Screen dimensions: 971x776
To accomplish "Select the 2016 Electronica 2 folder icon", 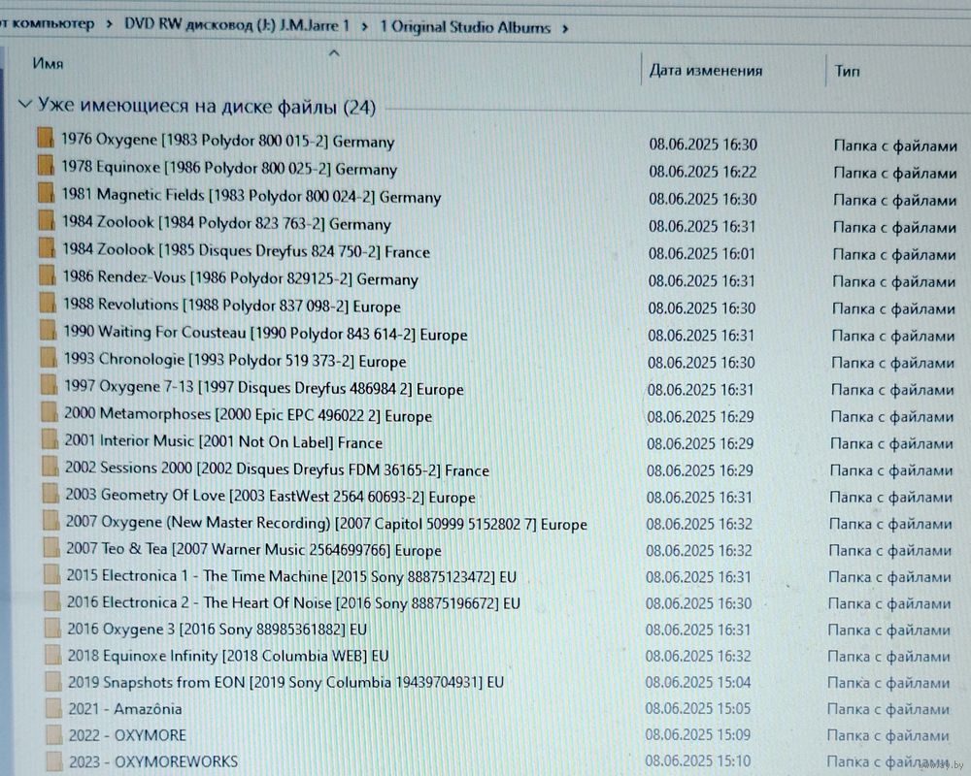I will click(x=52, y=600).
